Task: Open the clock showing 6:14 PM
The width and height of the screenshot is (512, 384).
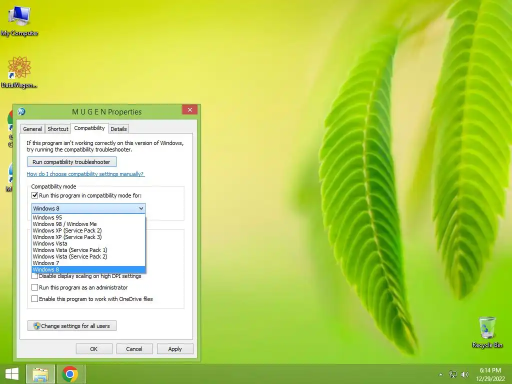Action: [490, 374]
